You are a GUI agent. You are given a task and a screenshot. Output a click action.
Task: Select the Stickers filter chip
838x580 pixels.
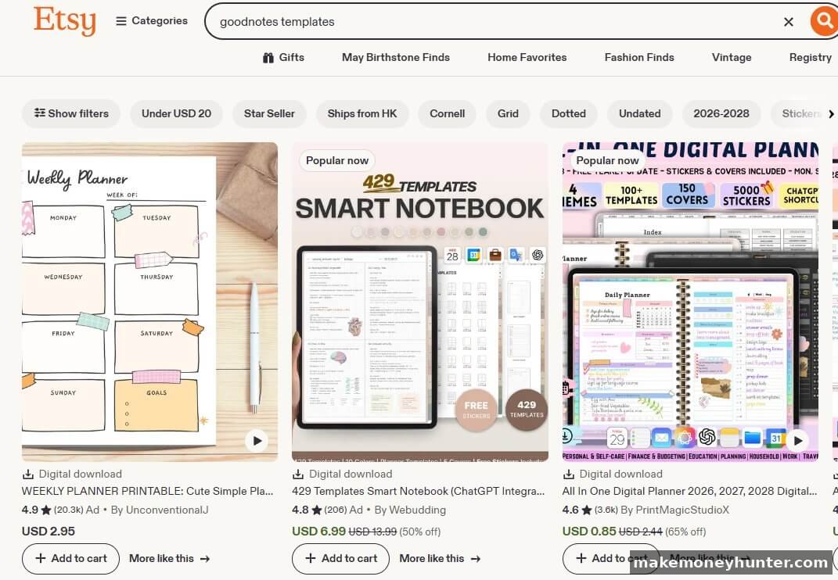point(798,113)
